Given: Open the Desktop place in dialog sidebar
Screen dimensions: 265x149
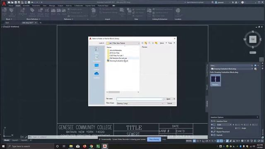Looking at the screenshot, I should 96,67.
